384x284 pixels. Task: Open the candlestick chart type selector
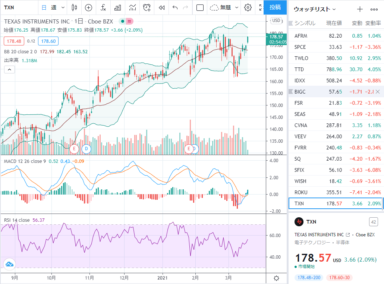click(74, 7)
